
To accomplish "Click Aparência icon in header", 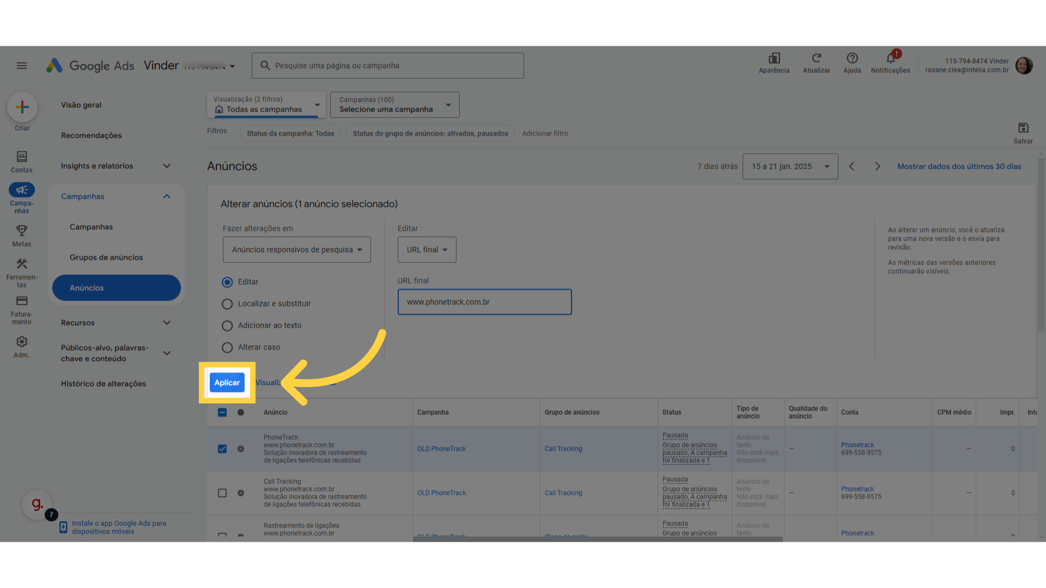I will point(774,58).
